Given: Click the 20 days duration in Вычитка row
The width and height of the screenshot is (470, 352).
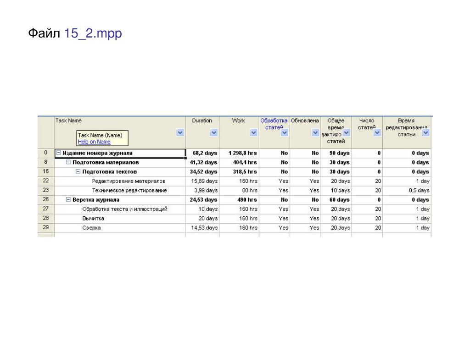Looking at the screenshot, I should pos(202,219).
